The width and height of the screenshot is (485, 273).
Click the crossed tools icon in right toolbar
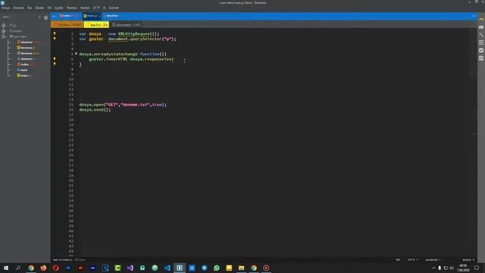pos(481,35)
